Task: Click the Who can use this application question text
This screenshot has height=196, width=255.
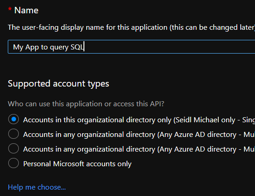Action: pos(86,104)
